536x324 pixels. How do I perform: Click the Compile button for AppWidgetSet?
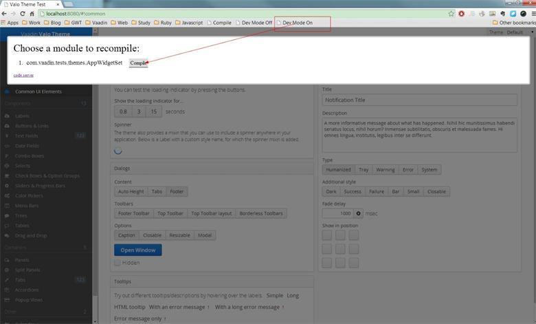coord(138,63)
